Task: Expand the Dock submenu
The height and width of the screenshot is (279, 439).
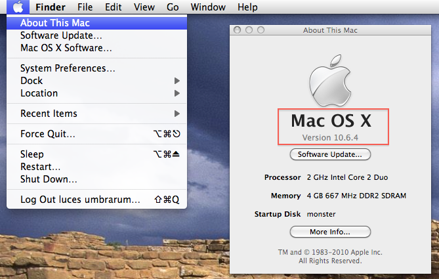Action: click(x=96, y=81)
